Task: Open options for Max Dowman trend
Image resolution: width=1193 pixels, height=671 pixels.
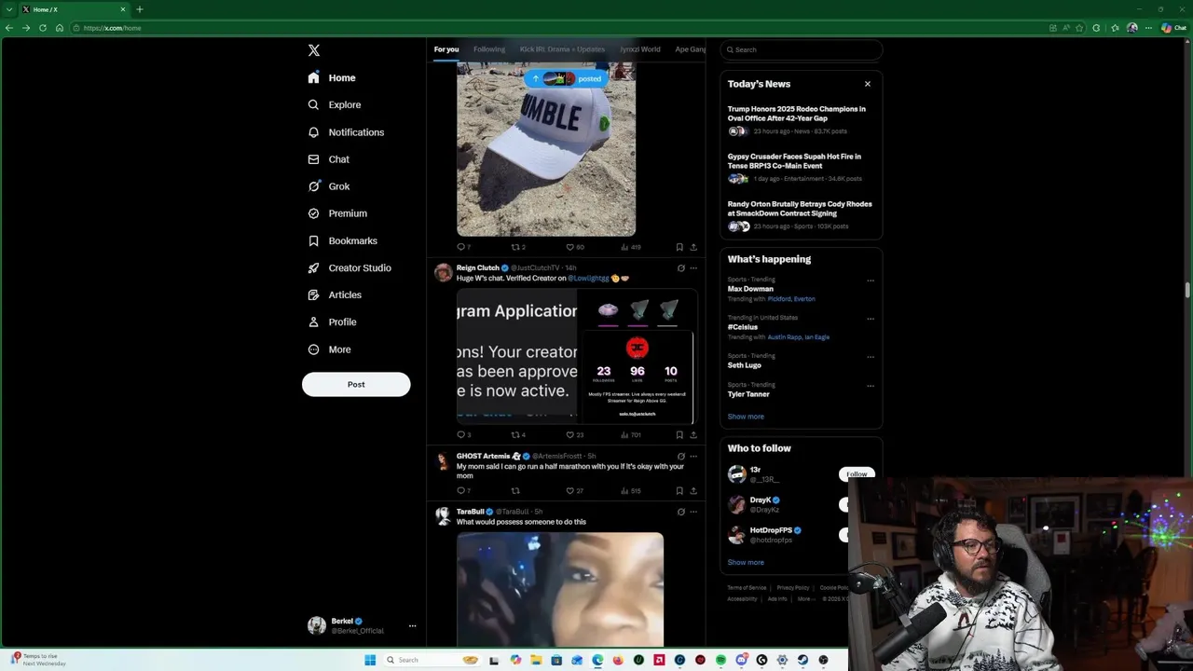Action: coord(871,281)
